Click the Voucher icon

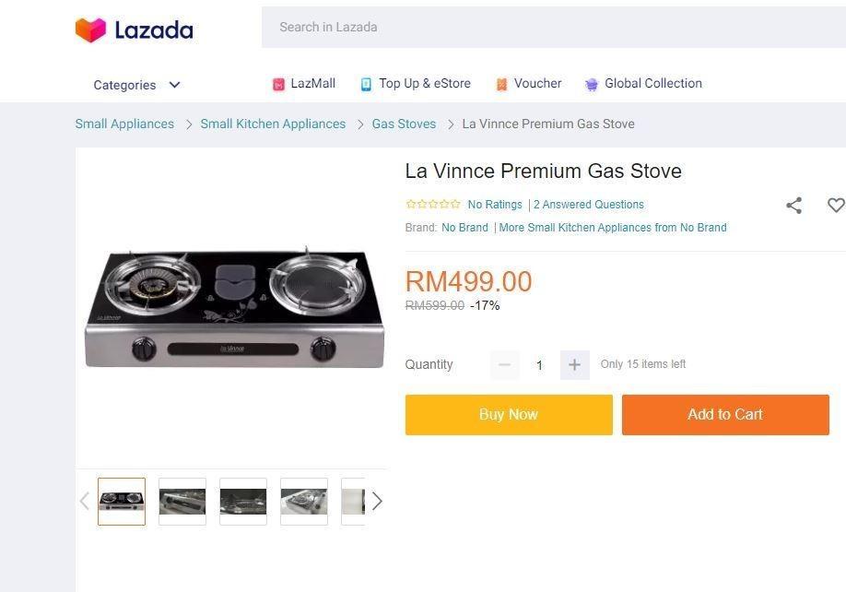pyautogui.click(x=501, y=84)
